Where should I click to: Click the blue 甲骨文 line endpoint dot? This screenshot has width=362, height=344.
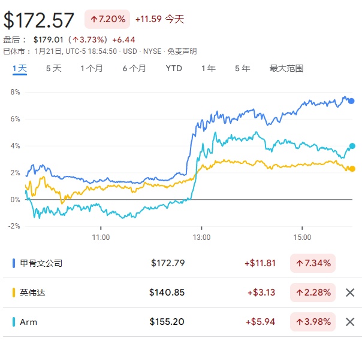coord(352,101)
